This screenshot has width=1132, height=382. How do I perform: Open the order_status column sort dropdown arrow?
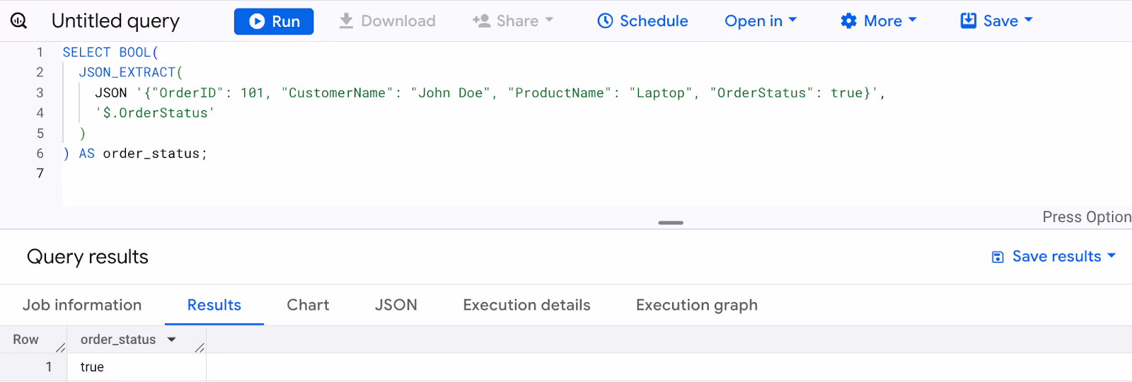coord(171,340)
